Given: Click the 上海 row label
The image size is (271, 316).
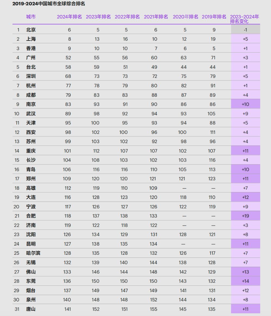Looking at the screenshot, I should click(x=31, y=39).
